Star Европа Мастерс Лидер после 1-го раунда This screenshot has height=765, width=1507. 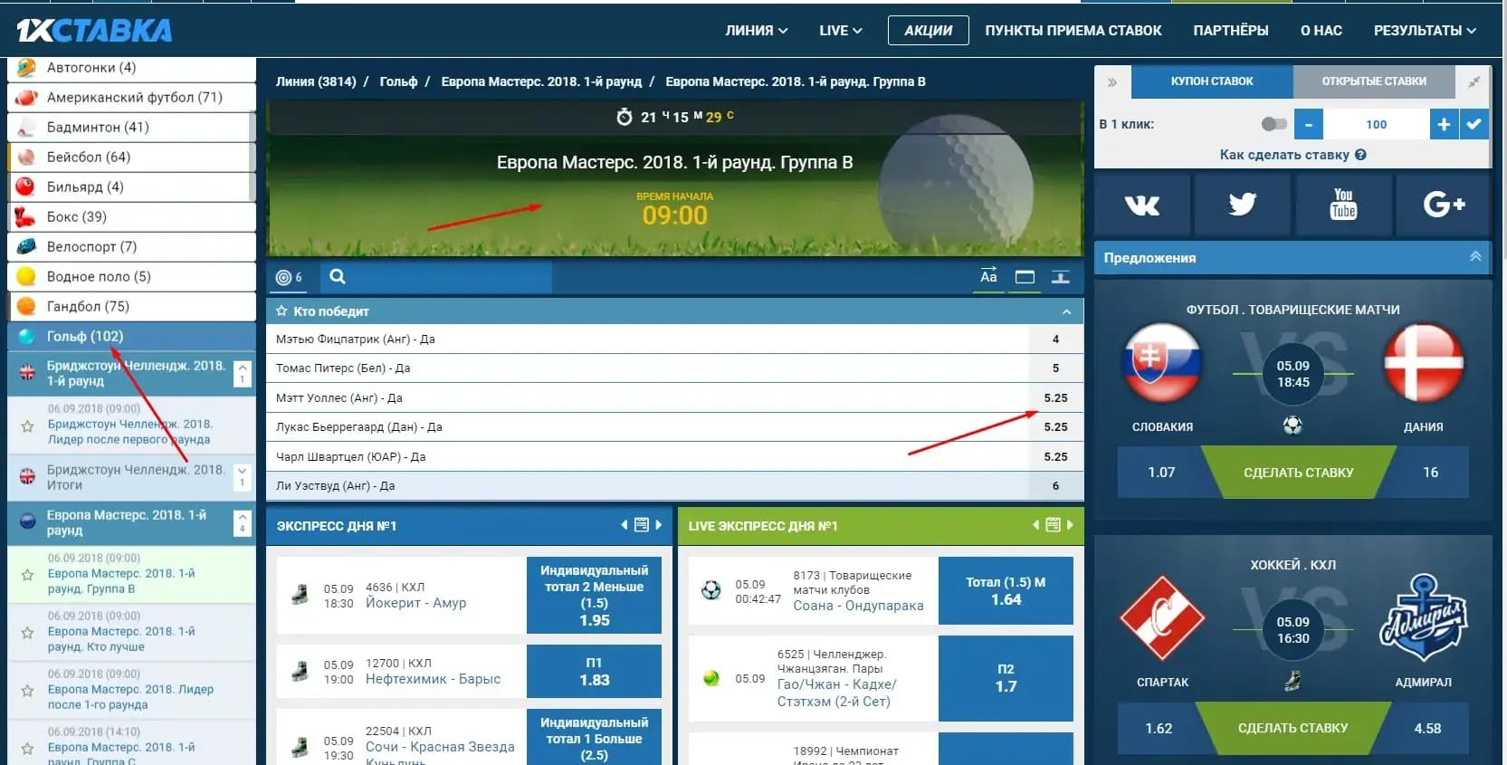27,691
